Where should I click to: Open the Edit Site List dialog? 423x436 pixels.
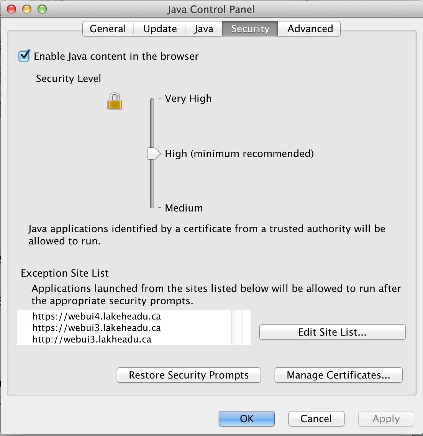[x=332, y=332]
